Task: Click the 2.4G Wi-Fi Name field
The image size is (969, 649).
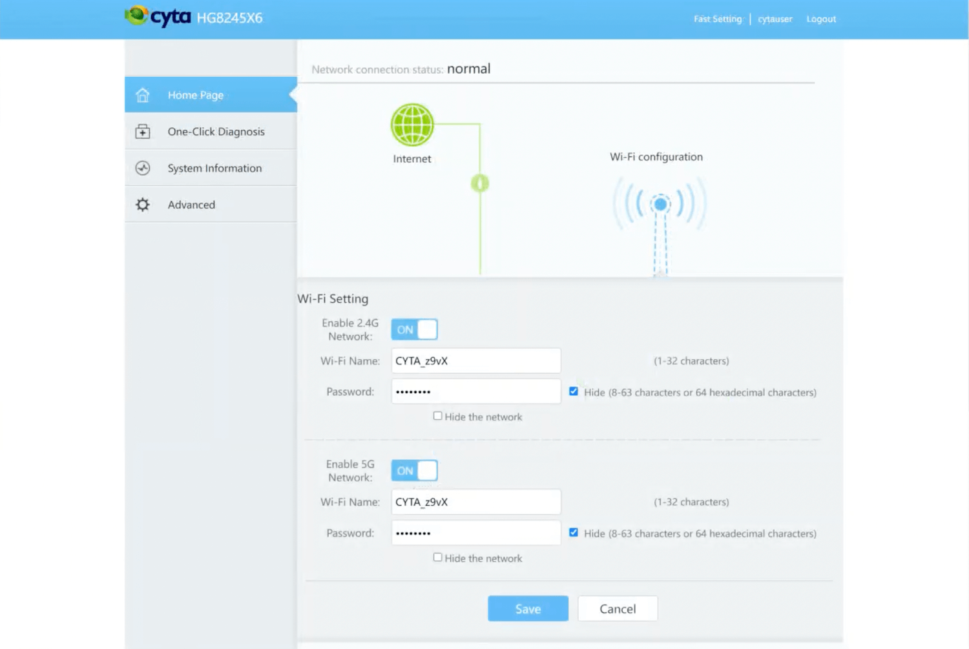Action: [x=475, y=361]
